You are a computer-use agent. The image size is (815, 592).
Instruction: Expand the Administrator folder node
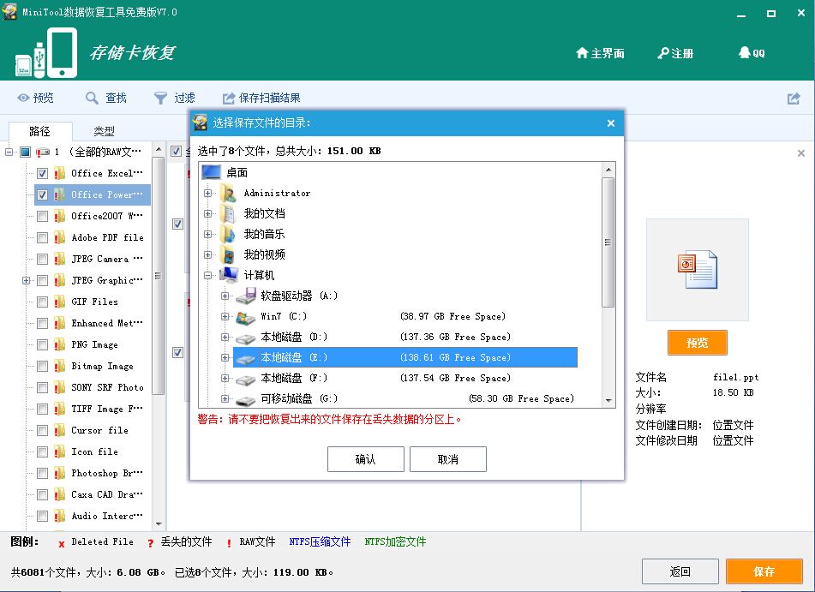point(208,194)
